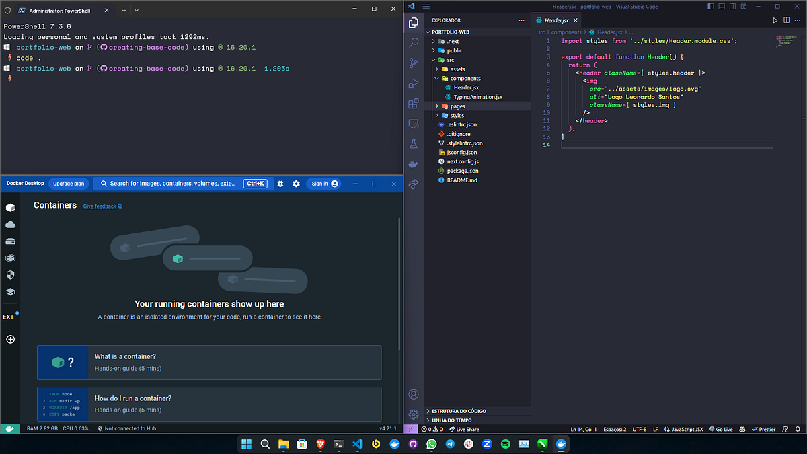Toggle Go Live in the status bar
The image size is (807, 454).
point(721,428)
